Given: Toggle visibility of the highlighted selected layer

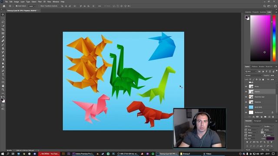Looking at the screenshot, I should coord(246,91).
